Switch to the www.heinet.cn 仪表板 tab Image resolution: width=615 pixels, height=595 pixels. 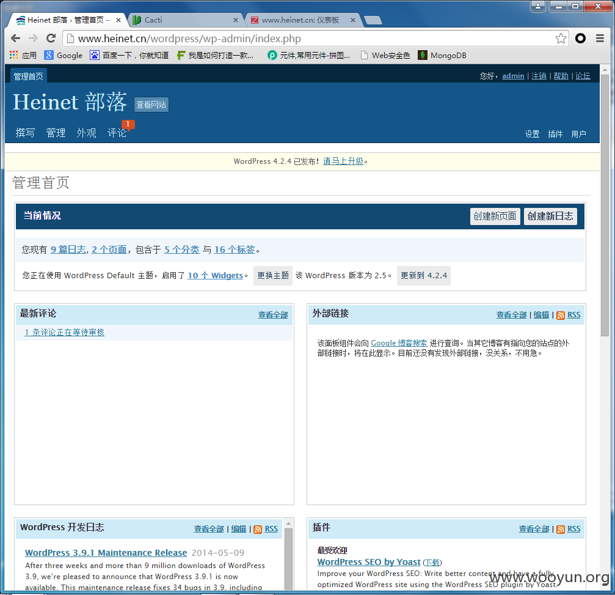tap(302, 20)
